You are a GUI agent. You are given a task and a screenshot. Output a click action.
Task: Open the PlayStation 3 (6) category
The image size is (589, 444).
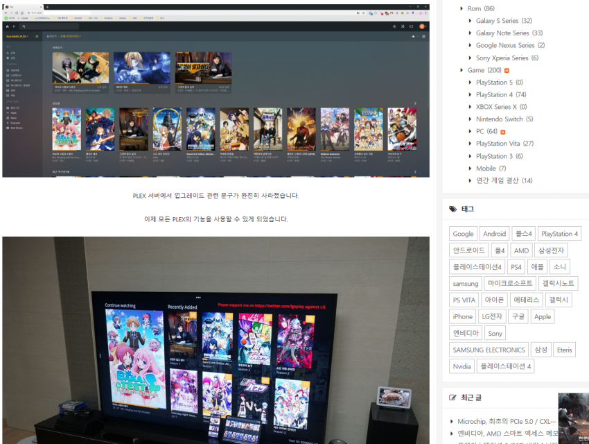click(x=499, y=156)
